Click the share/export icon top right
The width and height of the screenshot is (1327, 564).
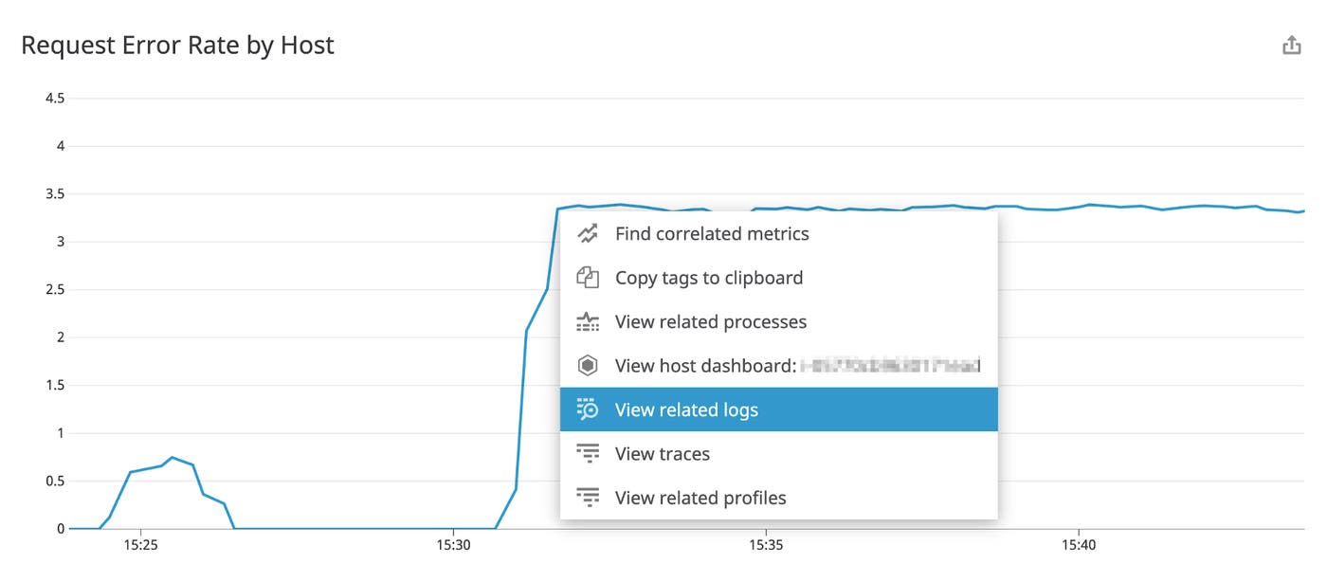(1291, 44)
